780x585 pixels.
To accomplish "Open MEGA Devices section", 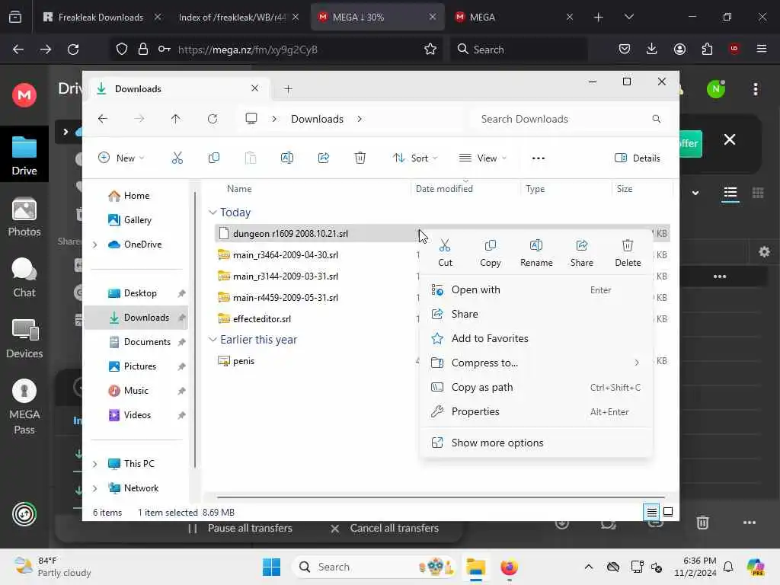I will [x=24, y=339].
